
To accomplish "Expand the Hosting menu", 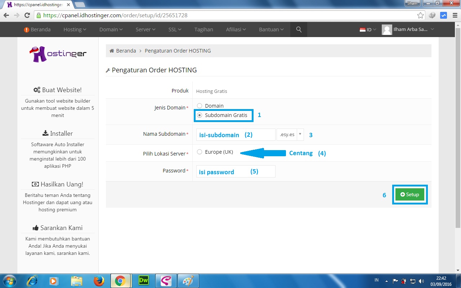I will coord(75,30).
